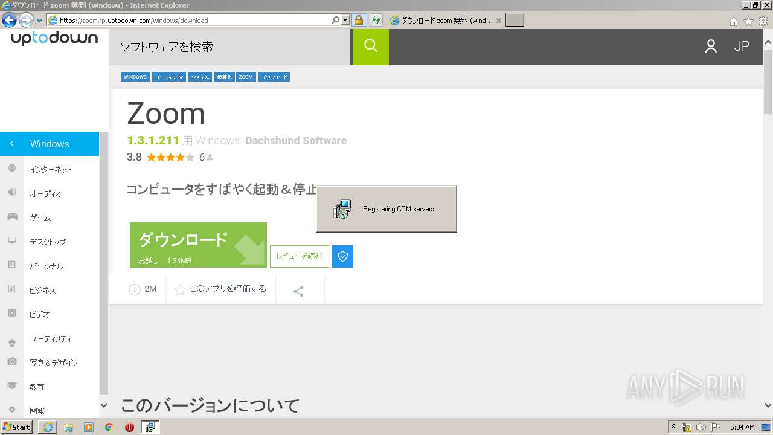773x435 pixels.
Task: Click the gear icon beside 開発
Action: (x=11, y=409)
